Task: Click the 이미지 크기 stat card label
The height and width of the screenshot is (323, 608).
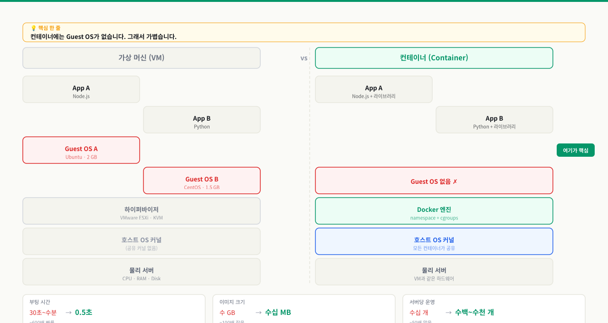Action: [x=232, y=302]
